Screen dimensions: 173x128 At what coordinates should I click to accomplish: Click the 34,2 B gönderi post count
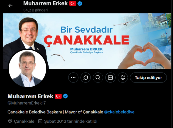[35, 10]
